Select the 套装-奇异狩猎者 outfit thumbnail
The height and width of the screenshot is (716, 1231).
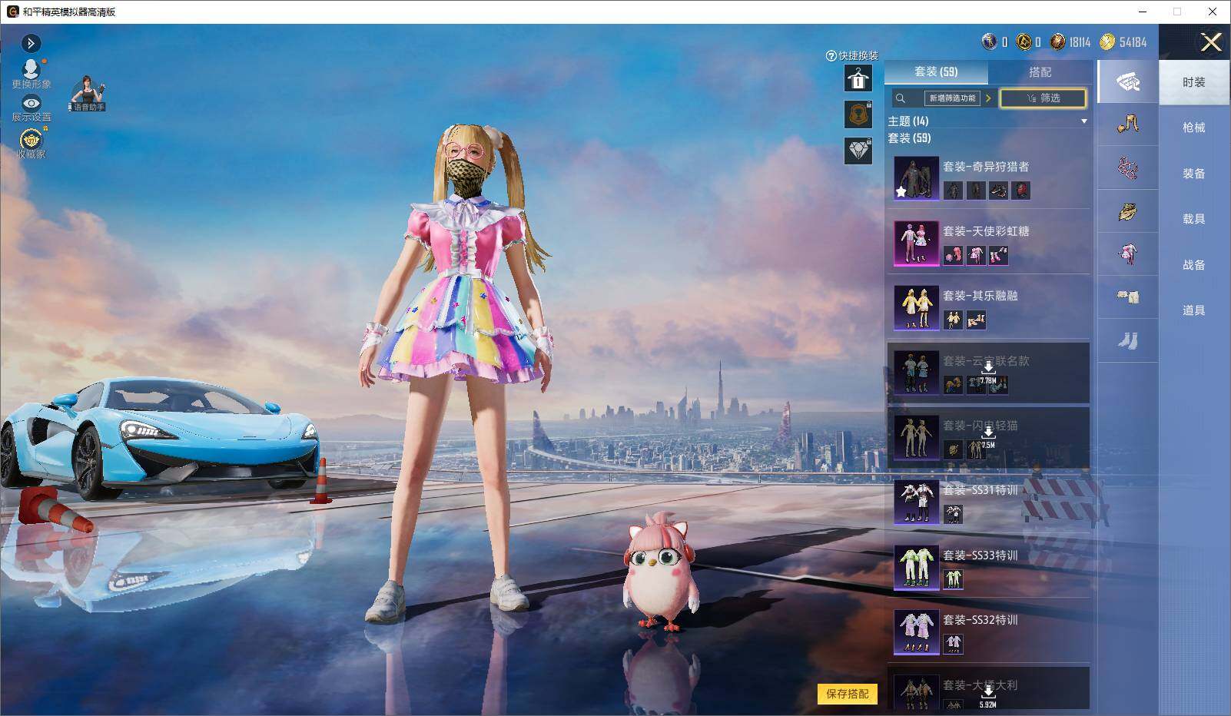[x=916, y=178]
